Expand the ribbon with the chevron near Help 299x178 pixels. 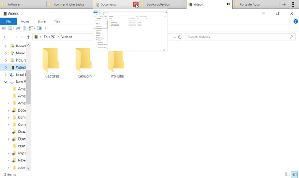pos(289,21)
